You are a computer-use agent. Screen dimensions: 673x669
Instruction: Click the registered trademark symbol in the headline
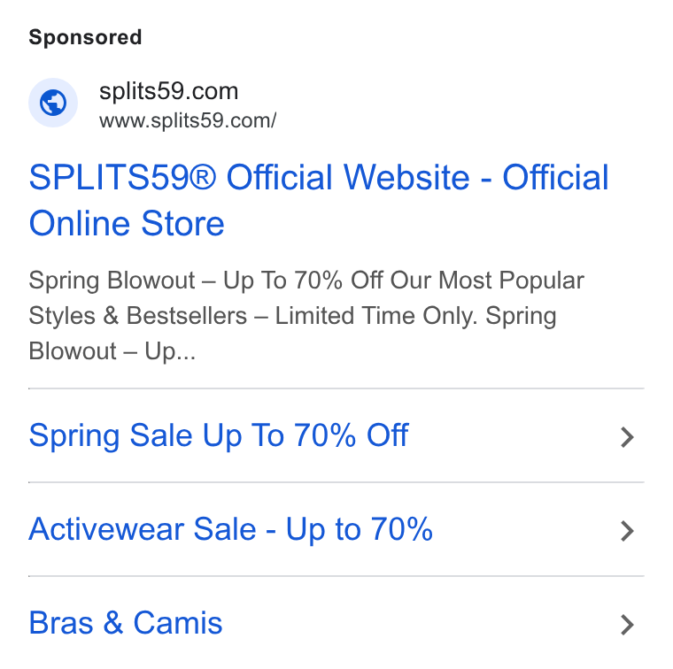tap(203, 177)
